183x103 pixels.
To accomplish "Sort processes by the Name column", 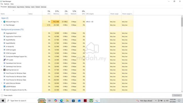I will (14, 12).
